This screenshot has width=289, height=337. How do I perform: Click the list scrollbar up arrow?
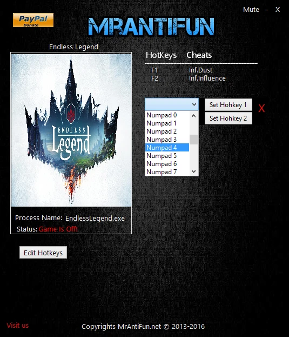[x=194, y=116]
